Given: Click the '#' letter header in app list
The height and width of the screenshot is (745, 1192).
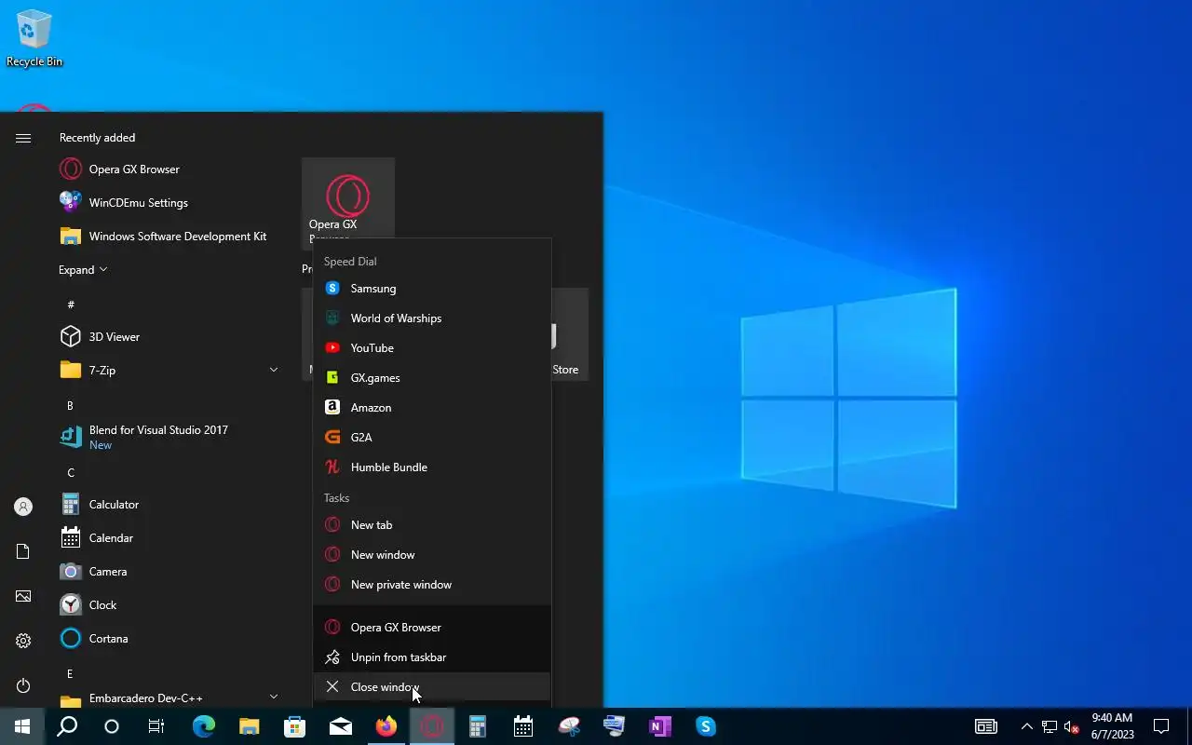Looking at the screenshot, I should click(71, 305).
